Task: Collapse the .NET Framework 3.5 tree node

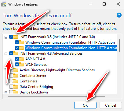Action: (x=6, y=37)
